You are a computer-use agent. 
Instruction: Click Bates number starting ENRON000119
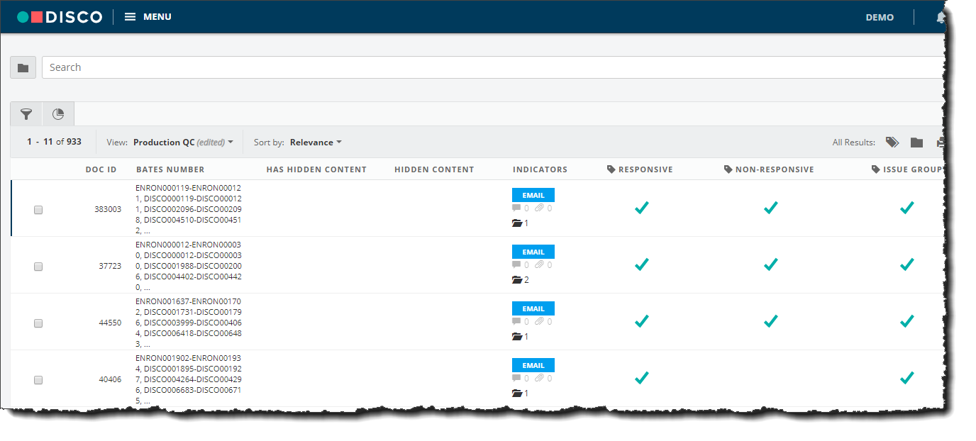tap(189, 209)
